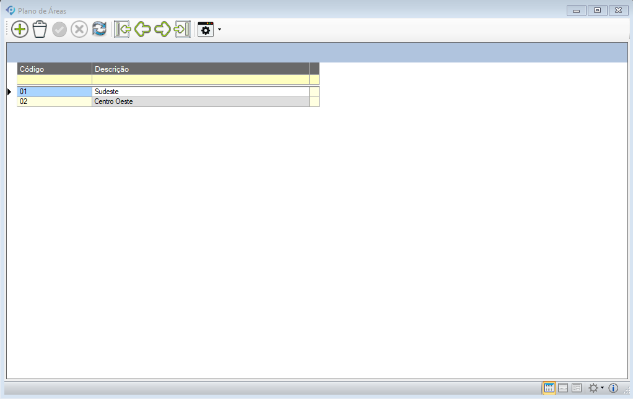Expand the dropdown arrow beside window settings icon
Screen dimensions: 633x399
219,30
